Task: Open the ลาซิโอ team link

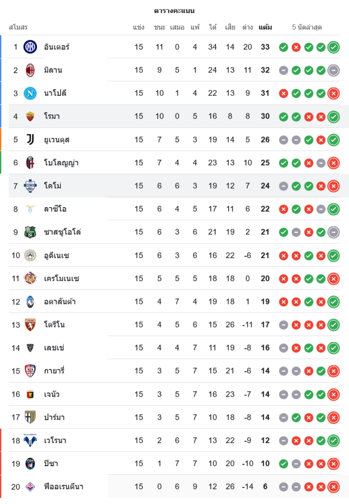Action: tap(55, 209)
